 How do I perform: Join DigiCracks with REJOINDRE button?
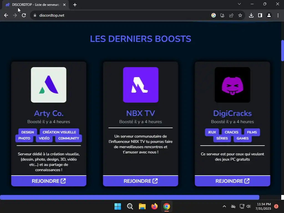(232, 181)
